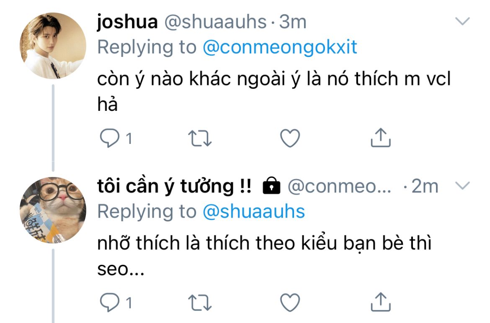The width and height of the screenshot is (490, 323).
Task: Share the tôi cần ý tưởng tweet
Action: click(381, 302)
